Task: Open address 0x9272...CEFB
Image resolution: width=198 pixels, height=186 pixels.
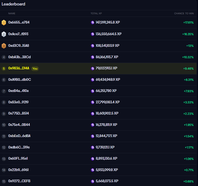Action: tap(19, 181)
